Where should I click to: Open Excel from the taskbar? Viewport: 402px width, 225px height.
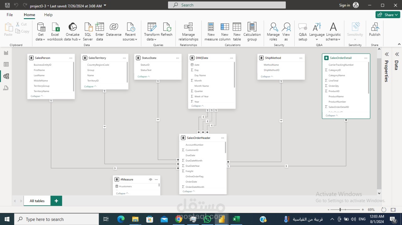click(x=236, y=219)
